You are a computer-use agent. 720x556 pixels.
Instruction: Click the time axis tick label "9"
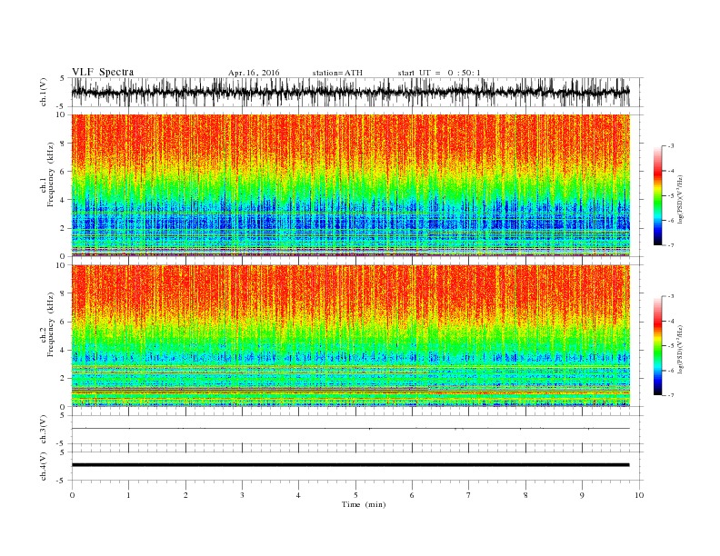(582, 495)
